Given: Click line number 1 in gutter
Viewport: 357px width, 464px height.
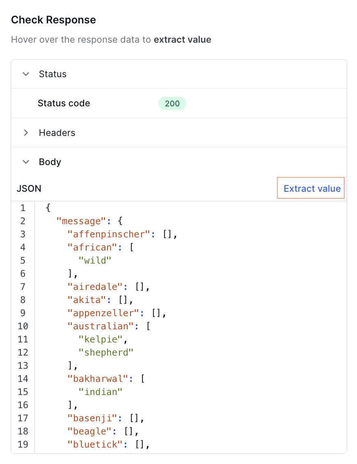Looking at the screenshot, I should click(x=23, y=208).
